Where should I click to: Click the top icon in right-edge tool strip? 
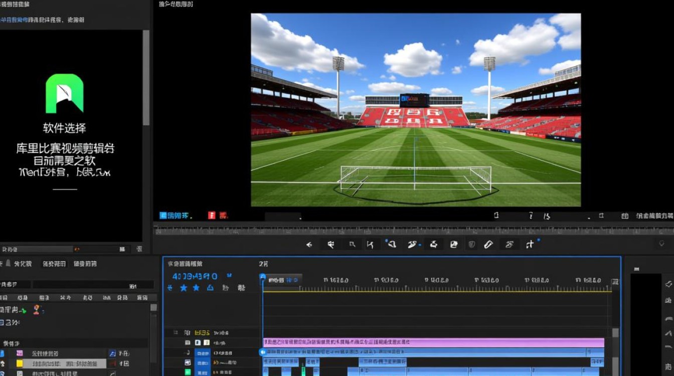pos(668,284)
